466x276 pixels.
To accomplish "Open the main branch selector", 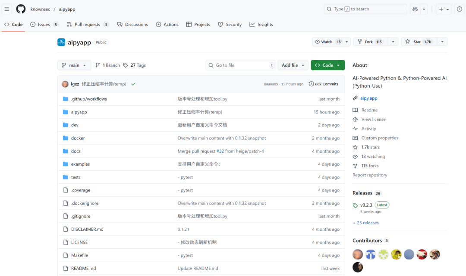I will coord(74,65).
